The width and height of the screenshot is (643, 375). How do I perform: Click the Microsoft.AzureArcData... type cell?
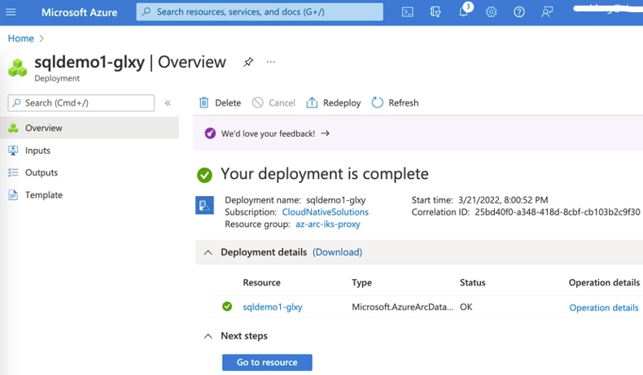[403, 307]
